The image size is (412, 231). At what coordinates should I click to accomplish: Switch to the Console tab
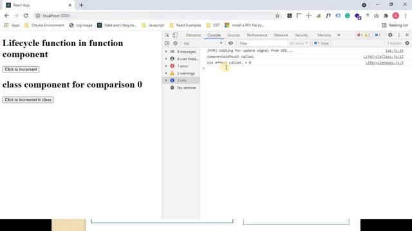[214, 35]
